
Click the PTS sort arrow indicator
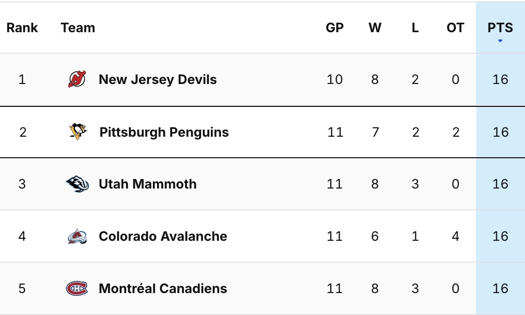click(500, 41)
